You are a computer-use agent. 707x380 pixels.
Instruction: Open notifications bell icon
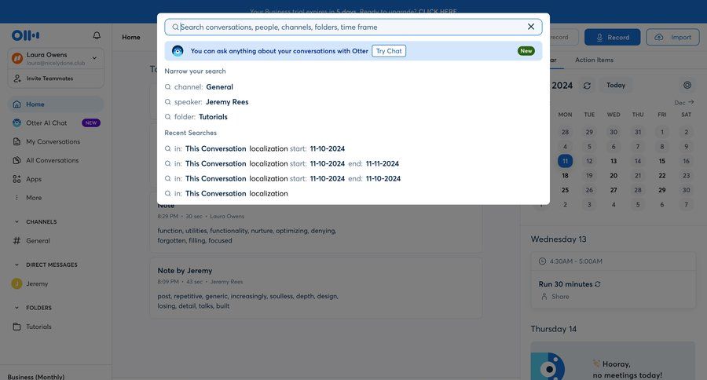pyautogui.click(x=97, y=35)
